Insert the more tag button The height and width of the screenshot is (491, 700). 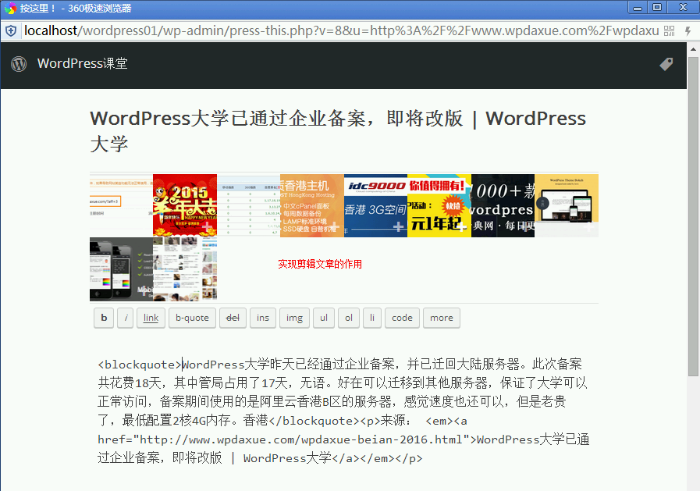point(442,318)
